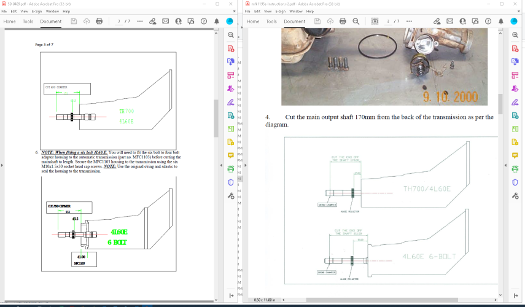
Task: Click the vertical scrollbar thumb in the right window
Action: 500,104
